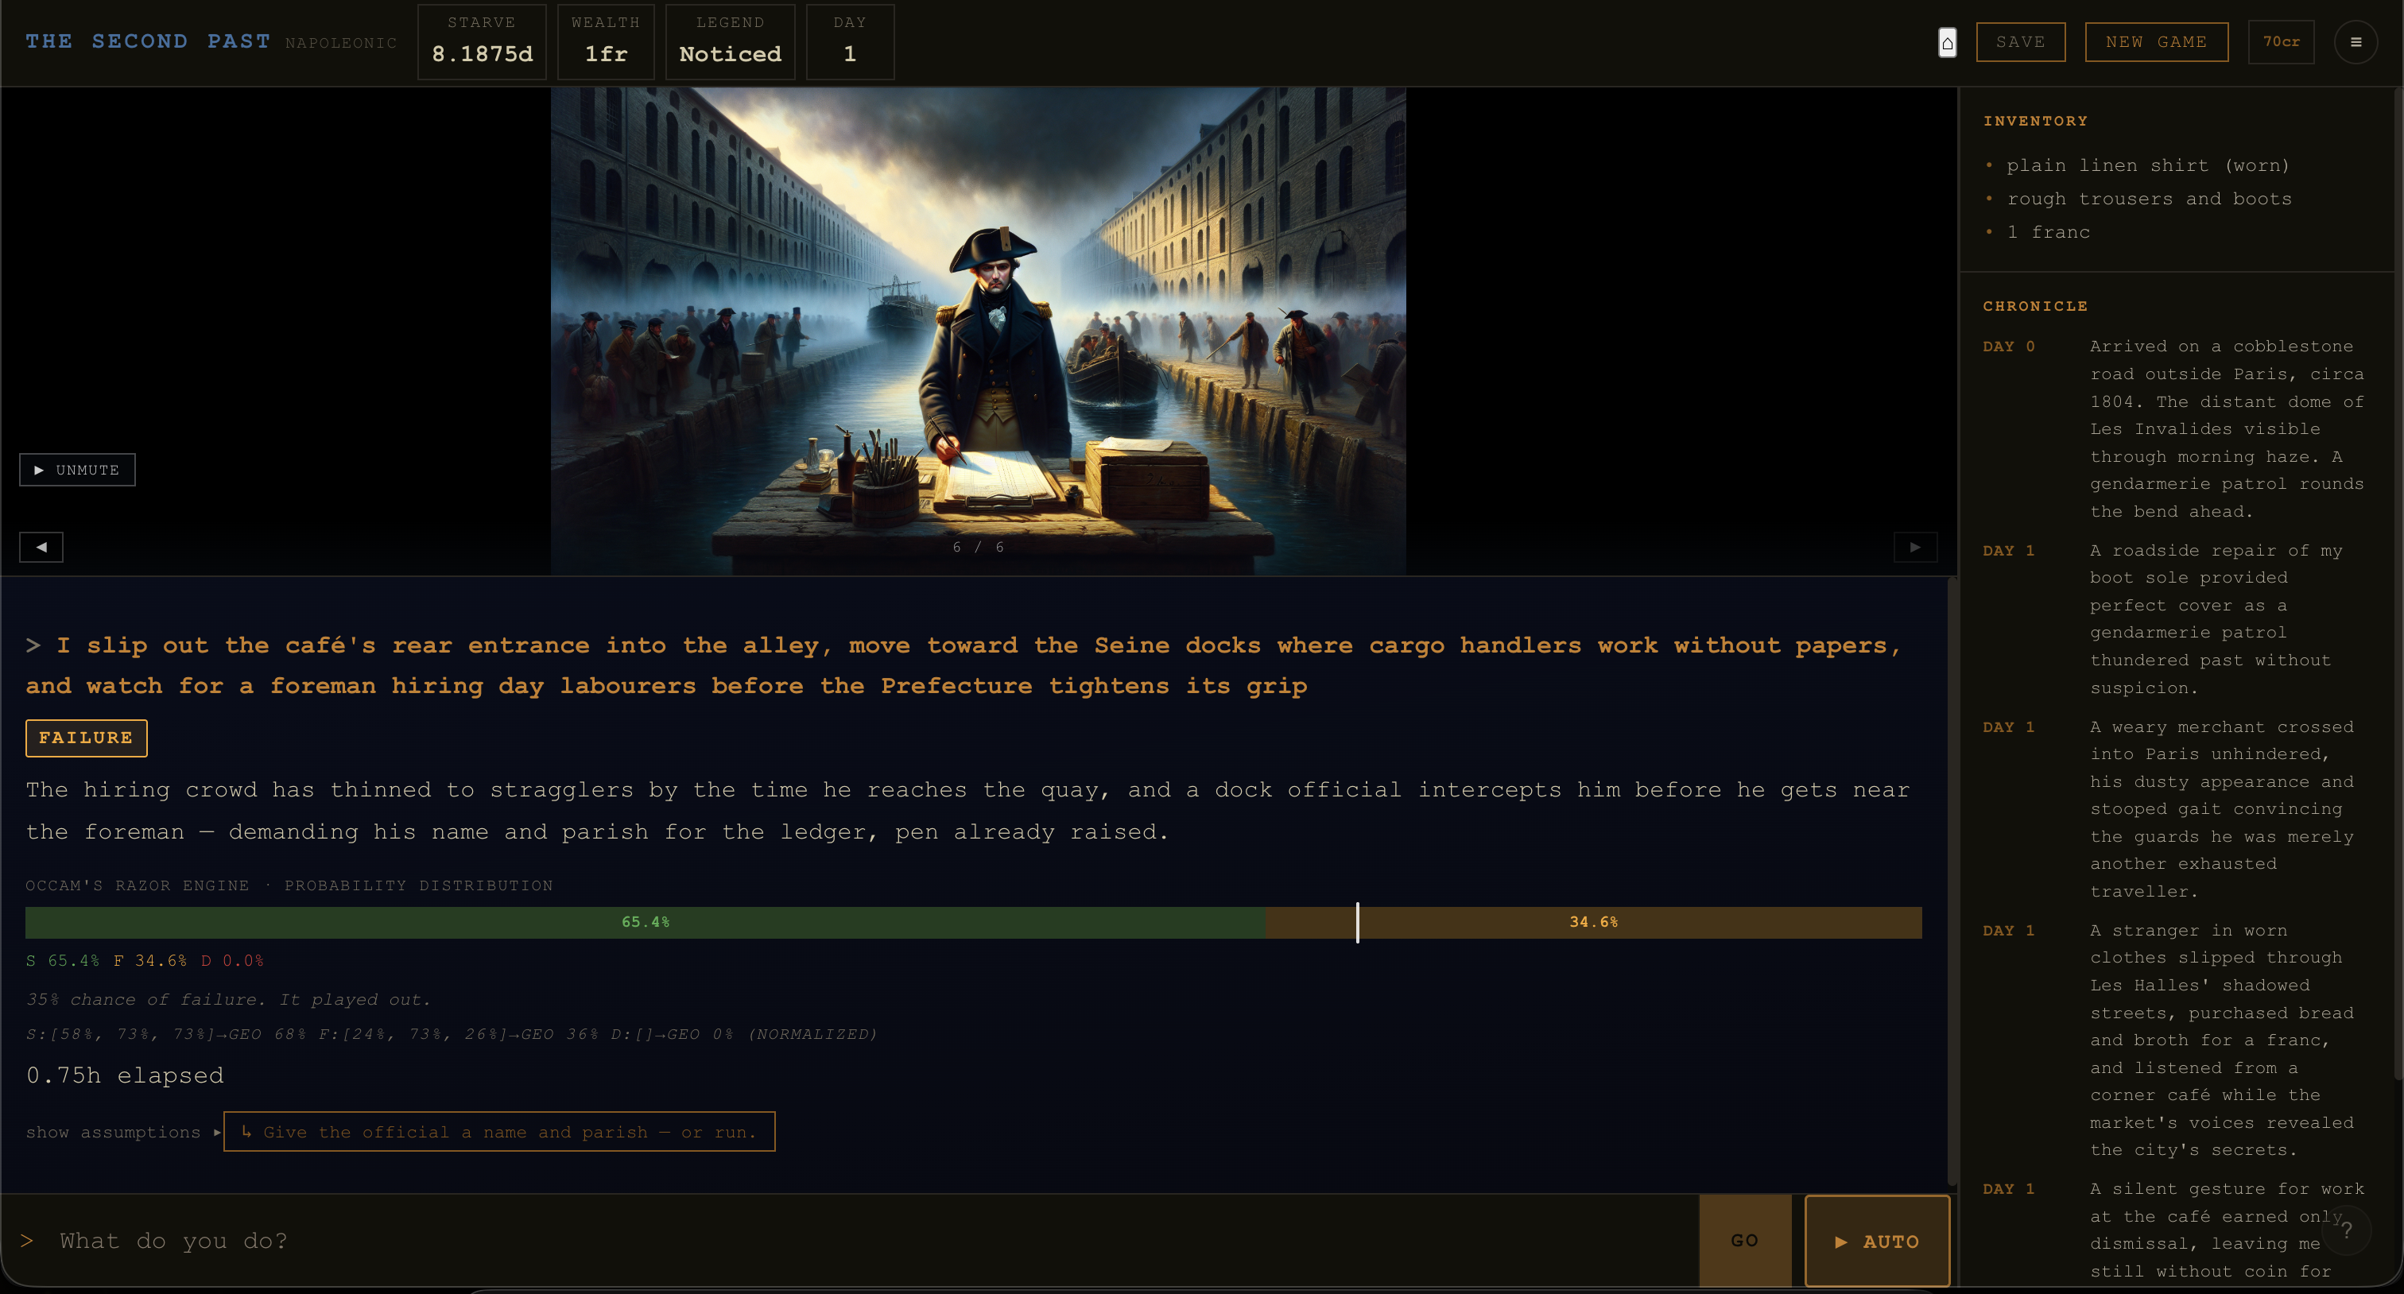The height and width of the screenshot is (1294, 2404).
Task: Expand the STARVE 8.1875d stat box
Action: pos(482,42)
